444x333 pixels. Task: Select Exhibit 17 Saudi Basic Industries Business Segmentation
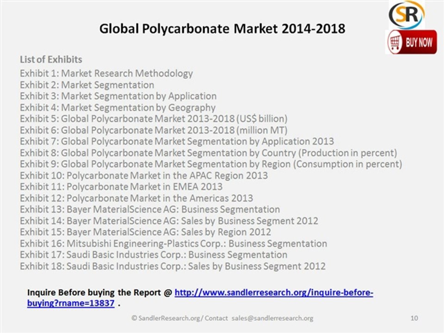(x=154, y=255)
